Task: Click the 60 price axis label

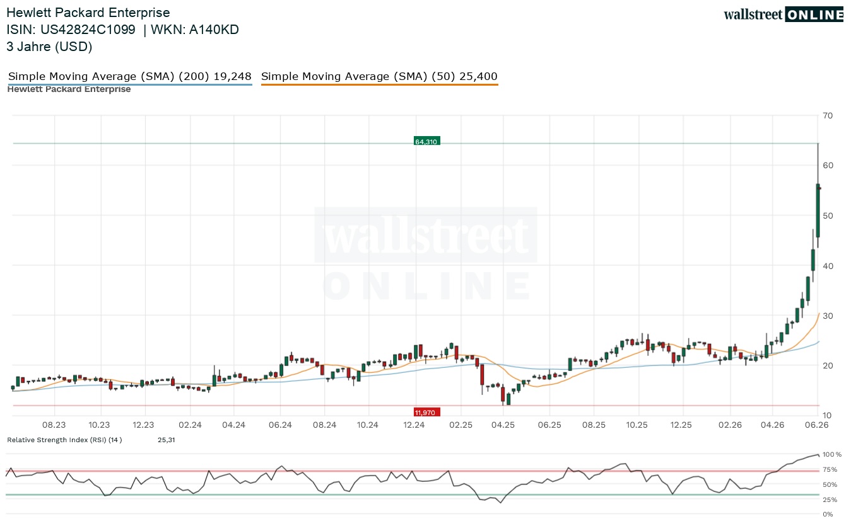Action: 828,166
